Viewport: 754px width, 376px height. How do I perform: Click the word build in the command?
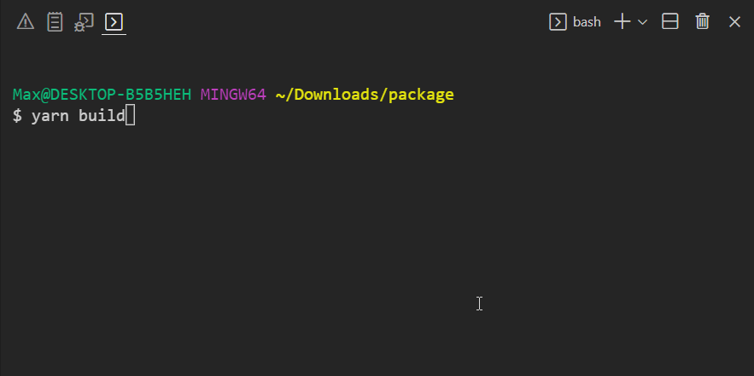pos(102,115)
